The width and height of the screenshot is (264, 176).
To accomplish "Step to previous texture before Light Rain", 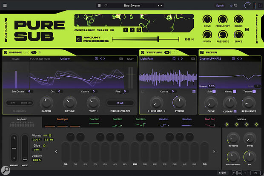I will click(x=179, y=59).
